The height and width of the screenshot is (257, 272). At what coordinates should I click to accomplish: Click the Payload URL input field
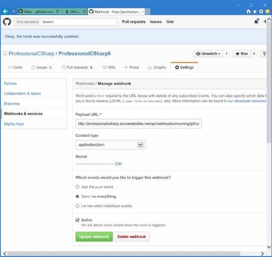click(x=138, y=124)
